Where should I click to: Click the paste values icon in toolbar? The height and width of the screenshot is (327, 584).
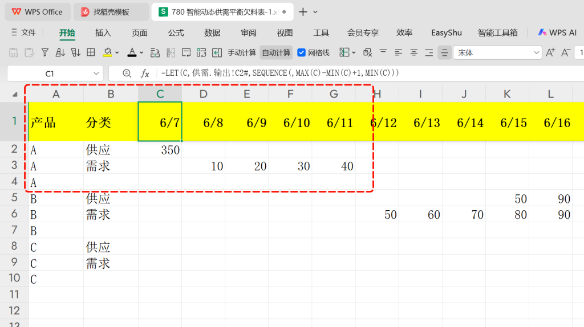(14, 53)
